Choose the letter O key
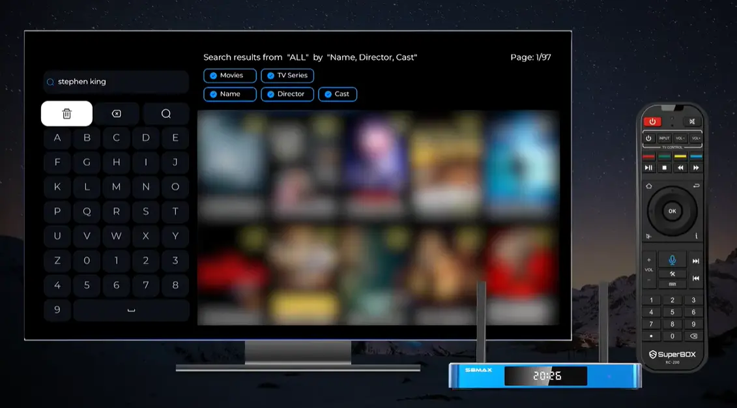 [175, 186]
